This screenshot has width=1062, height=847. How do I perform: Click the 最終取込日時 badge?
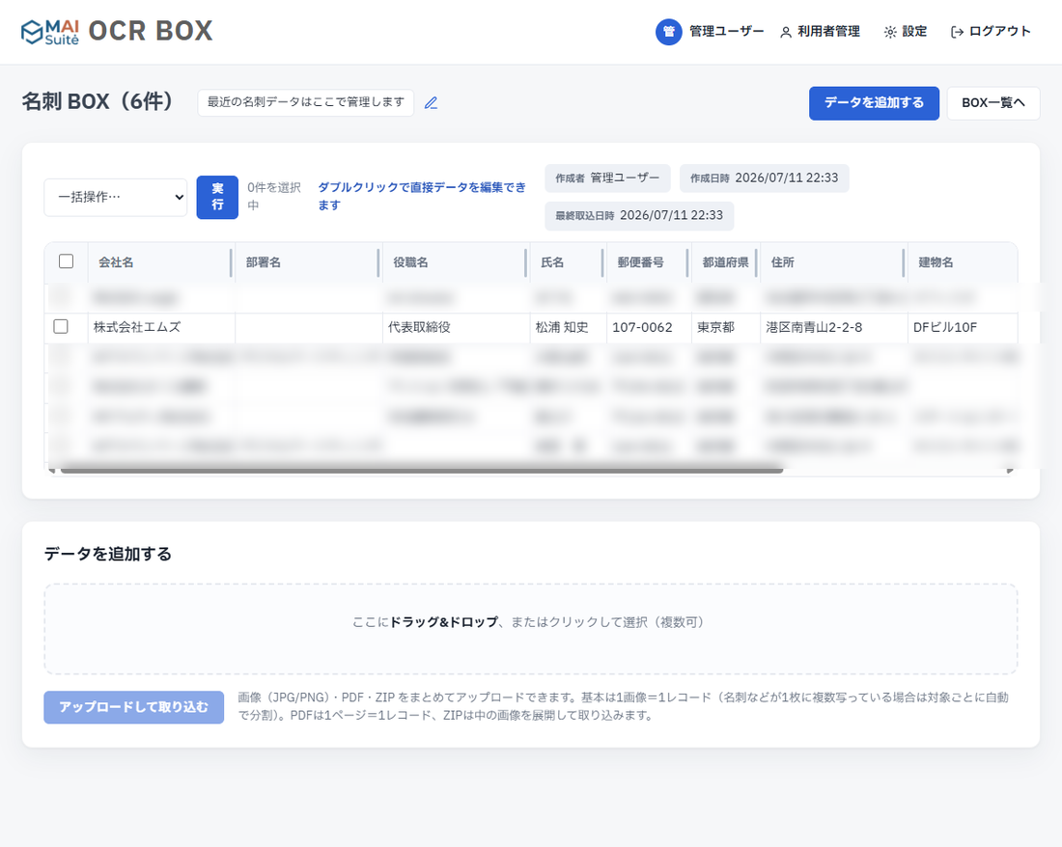coord(639,216)
